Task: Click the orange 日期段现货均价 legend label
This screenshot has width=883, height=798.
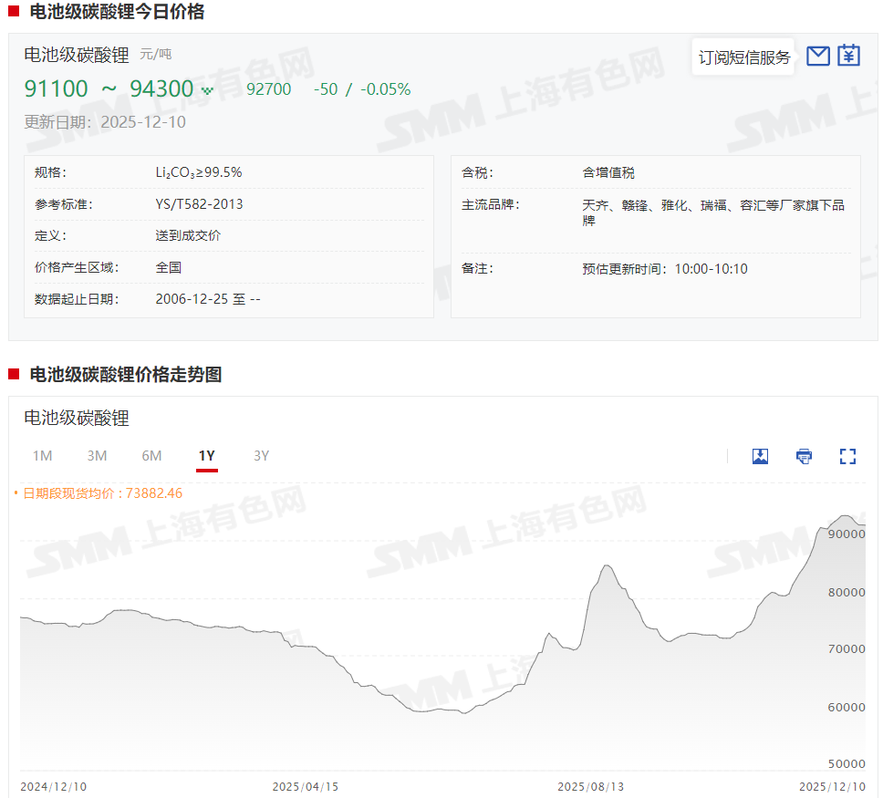Action: 102,493
